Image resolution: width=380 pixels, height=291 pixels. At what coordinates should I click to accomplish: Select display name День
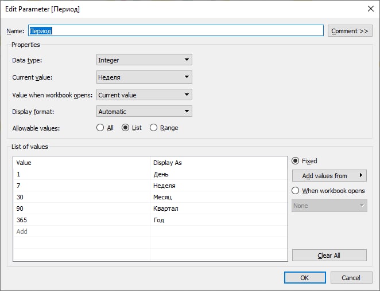[219, 174]
